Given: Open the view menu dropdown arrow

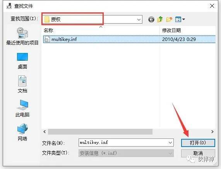Looking at the screenshot, I should point(183,19).
